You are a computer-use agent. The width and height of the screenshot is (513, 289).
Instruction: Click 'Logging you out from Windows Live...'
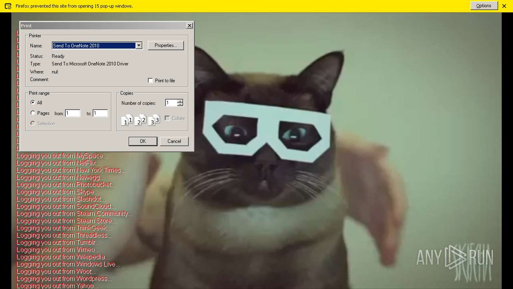coord(68,264)
